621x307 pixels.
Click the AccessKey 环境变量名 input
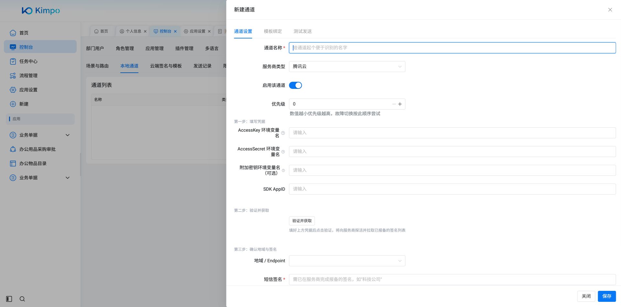tap(452, 133)
